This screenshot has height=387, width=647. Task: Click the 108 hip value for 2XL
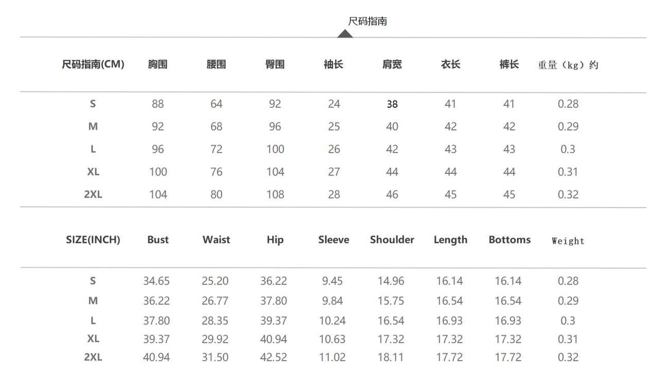pos(275,194)
